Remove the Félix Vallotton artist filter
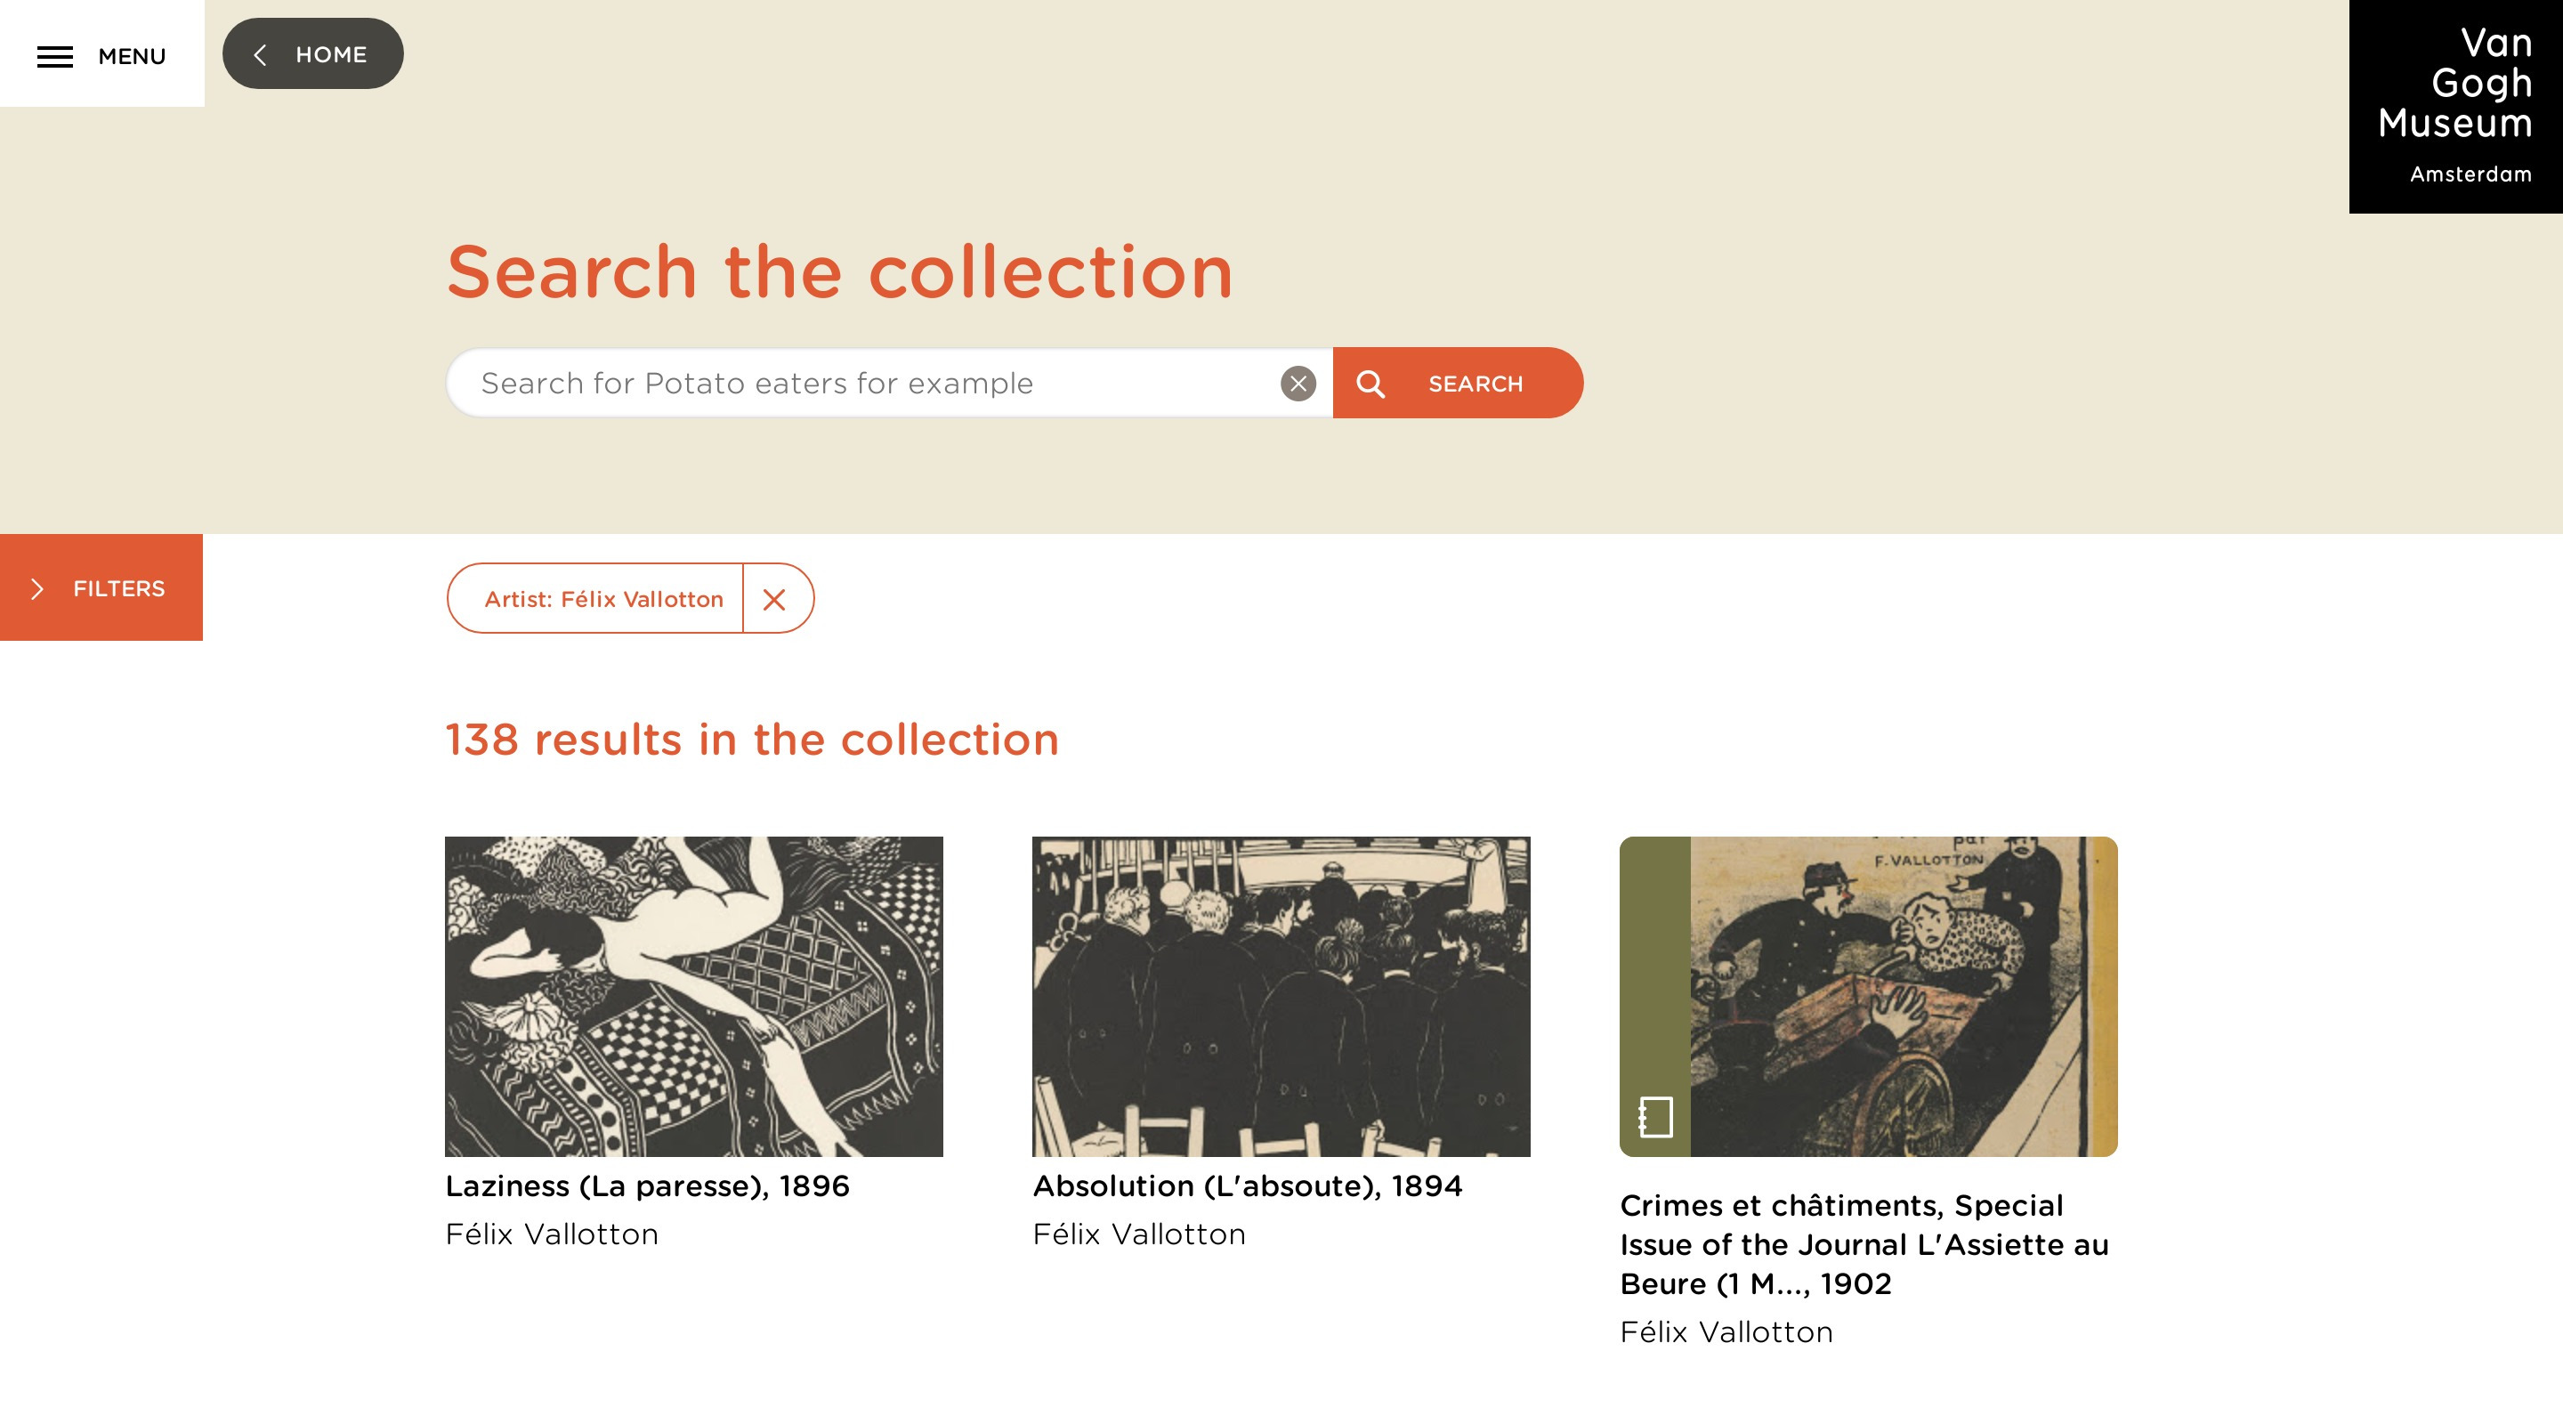The image size is (2563, 1424). coord(774,599)
